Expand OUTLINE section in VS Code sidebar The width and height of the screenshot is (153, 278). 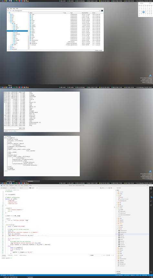(x=118, y=272)
